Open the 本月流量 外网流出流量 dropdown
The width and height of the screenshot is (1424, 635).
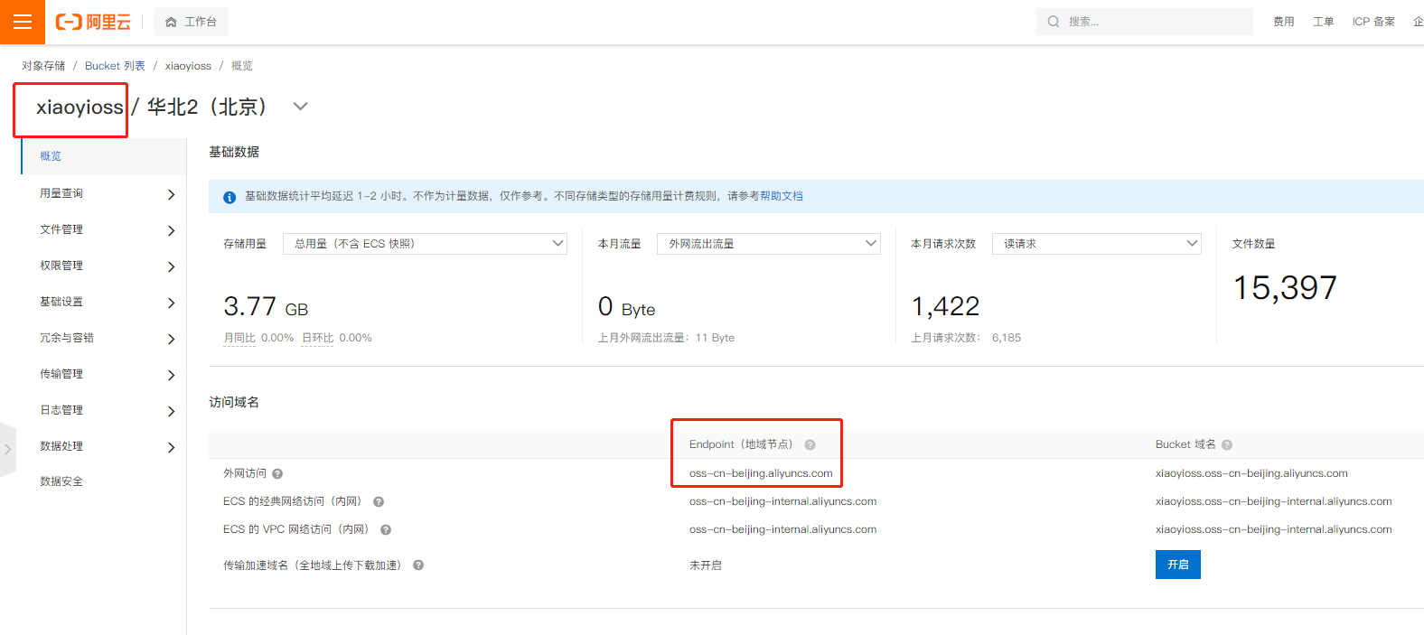click(769, 244)
